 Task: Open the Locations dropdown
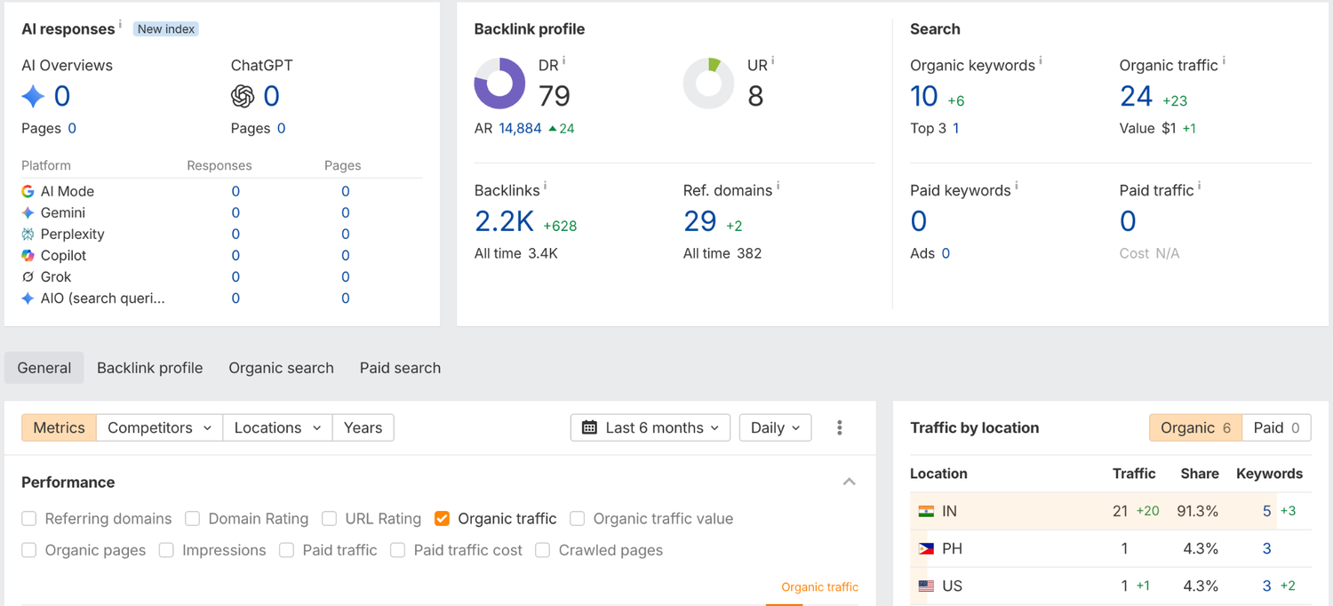point(277,427)
